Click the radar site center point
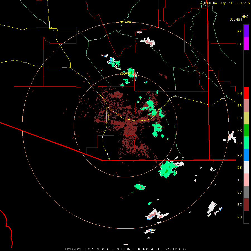The height and width of the screenshot is (251, 251). (x=126, y=126)
